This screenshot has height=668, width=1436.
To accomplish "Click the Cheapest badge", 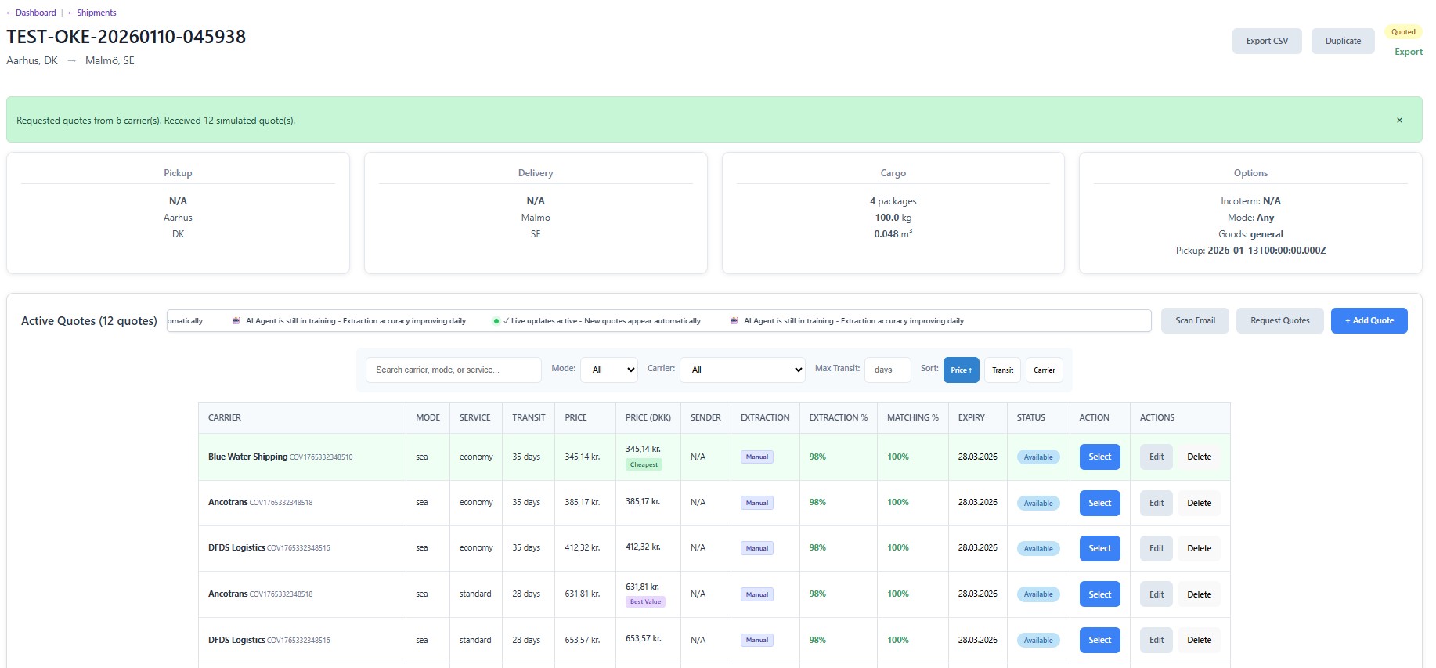I will (x=644, y=464).
